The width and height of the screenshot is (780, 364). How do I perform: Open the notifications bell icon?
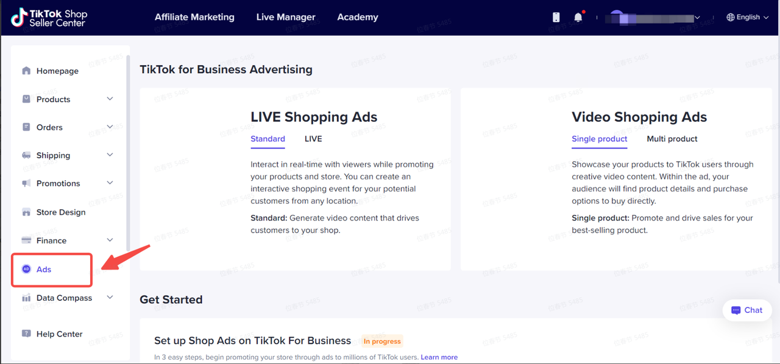[x=578, y=17]
